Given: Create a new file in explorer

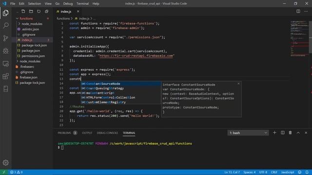Looking at the screenshot, I should pos(23,12).
